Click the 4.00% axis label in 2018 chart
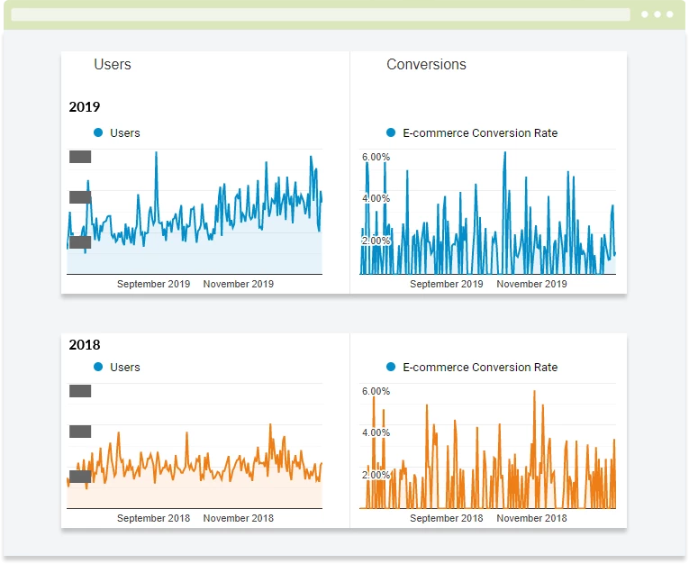Image resolution: width=689 pixels, height=564 pixels. tap(376, 433)
